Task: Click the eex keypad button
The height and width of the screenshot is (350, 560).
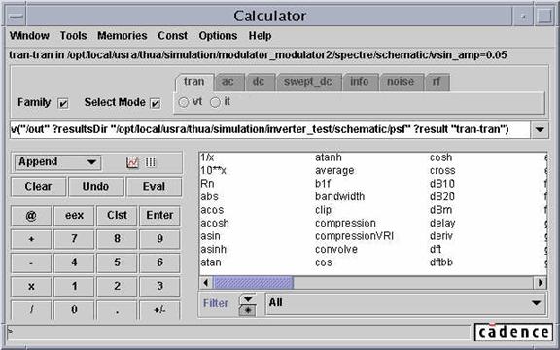Action: pyautogui.click(x=74, y=216)
